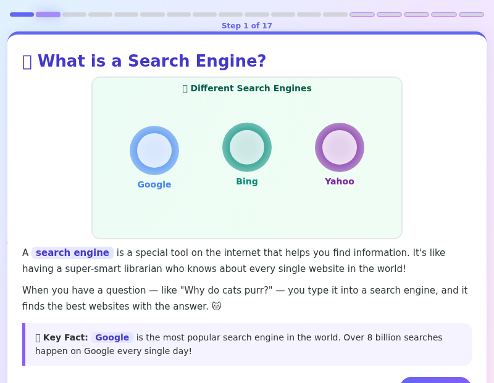
Task: Select the Yahoo search engine icon
Action: point(340,147)
